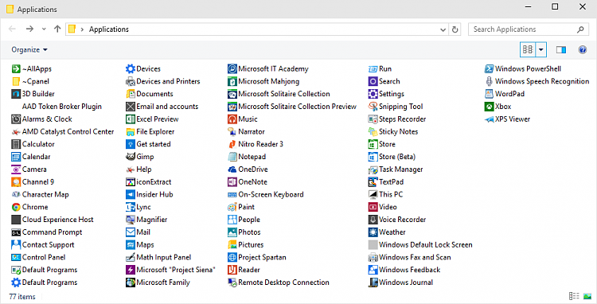
Task: Select the Command Prompt icon
Action: pyautogui.click(x=16, y=232)
